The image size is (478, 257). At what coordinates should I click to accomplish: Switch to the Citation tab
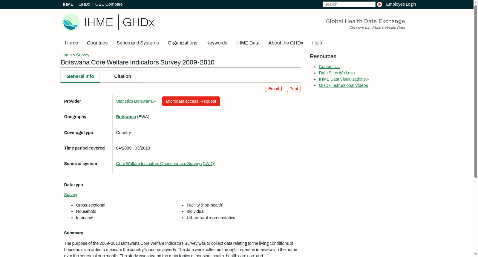[x=122, y=76]
